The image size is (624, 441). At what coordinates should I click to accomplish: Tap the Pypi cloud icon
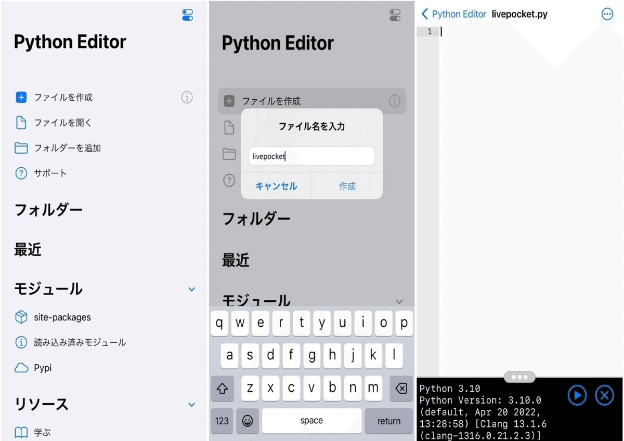[21, 368]
